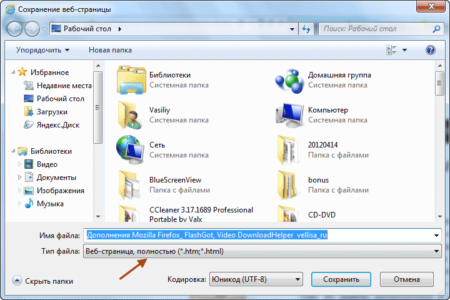The height and width of the screenshot is (300, 450).
Task: Click the sidebar scrollbar down arrow
Action: (98, 217)
